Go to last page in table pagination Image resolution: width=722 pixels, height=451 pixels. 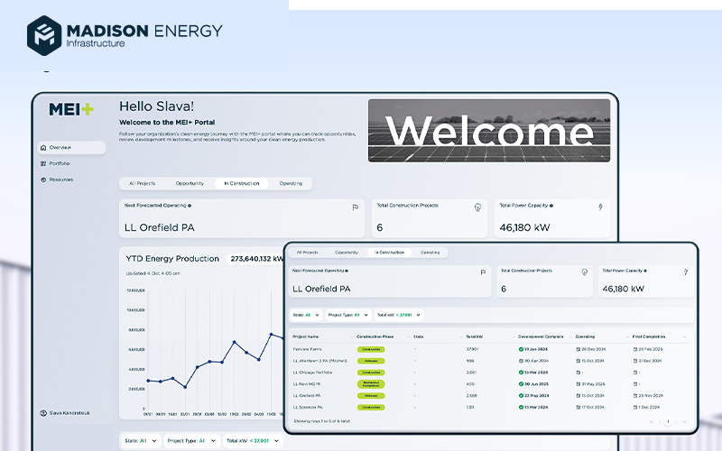click(x=685, y=421)
